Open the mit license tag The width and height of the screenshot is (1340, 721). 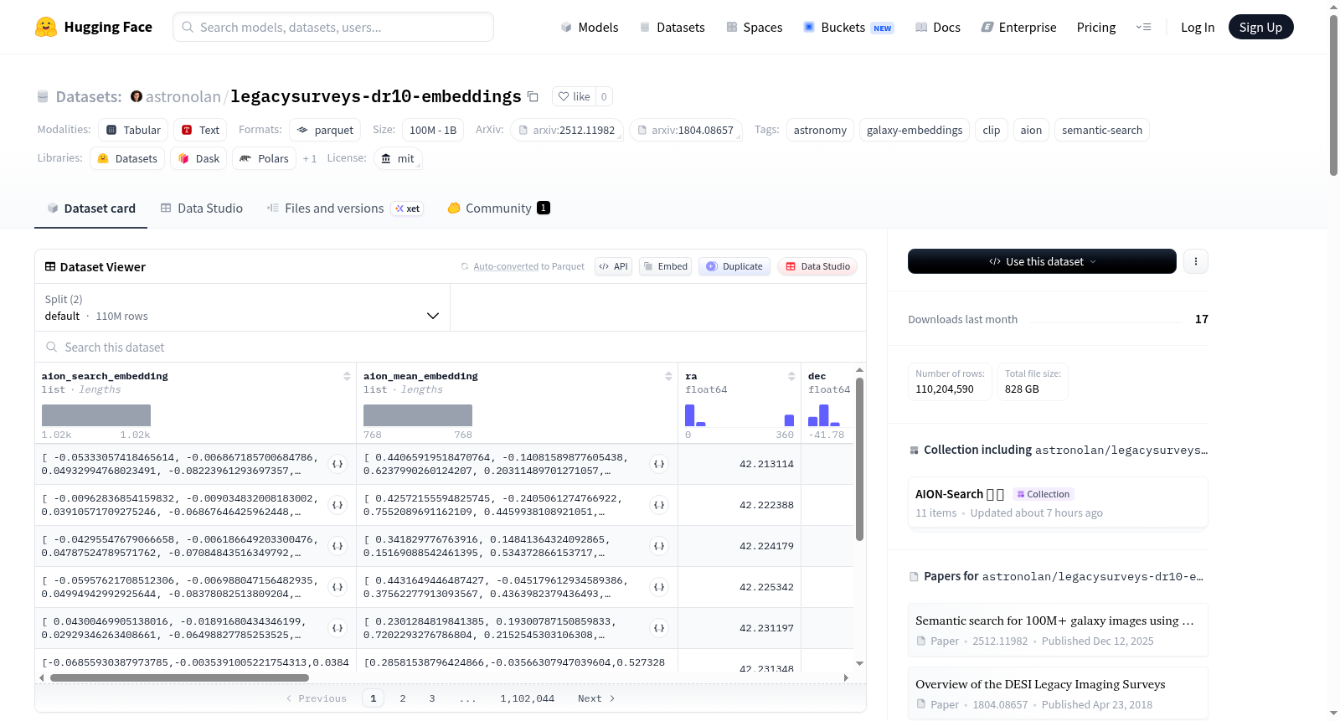pyautogui.click(x=398, y=158)
